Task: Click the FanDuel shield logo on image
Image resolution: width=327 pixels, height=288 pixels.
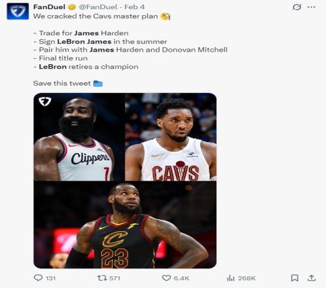Action: click(45, 101)
